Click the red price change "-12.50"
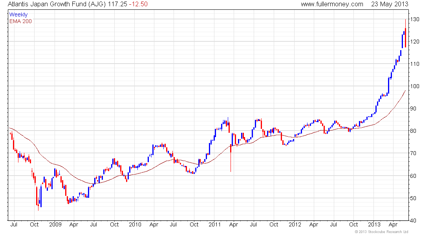 [x=138, y=4]
